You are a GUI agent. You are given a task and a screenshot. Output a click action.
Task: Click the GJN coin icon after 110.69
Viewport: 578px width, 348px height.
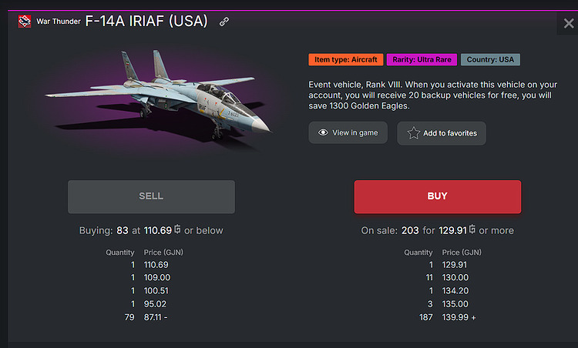(x=177, y=229)
